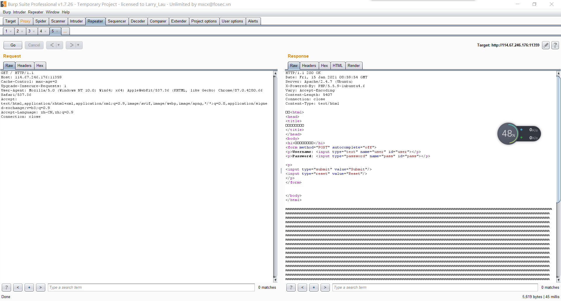Click the Cancel button
Viewport: 561px width, 301px height.
(34, 45)
